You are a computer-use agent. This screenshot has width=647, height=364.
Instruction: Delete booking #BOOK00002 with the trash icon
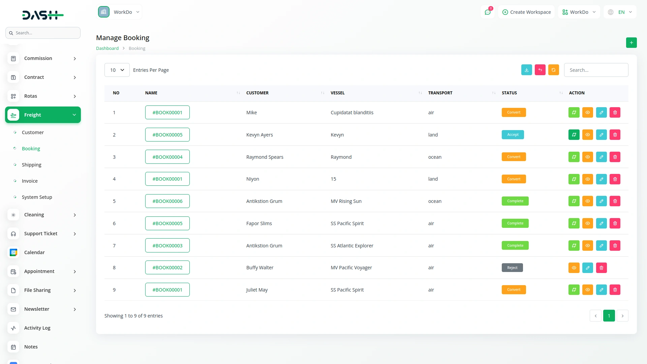(x=602, y=268)
